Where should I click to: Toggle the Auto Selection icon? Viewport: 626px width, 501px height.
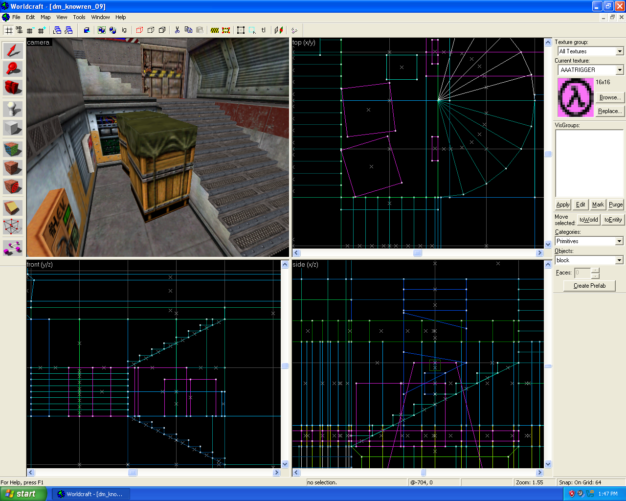click(252, 30)
